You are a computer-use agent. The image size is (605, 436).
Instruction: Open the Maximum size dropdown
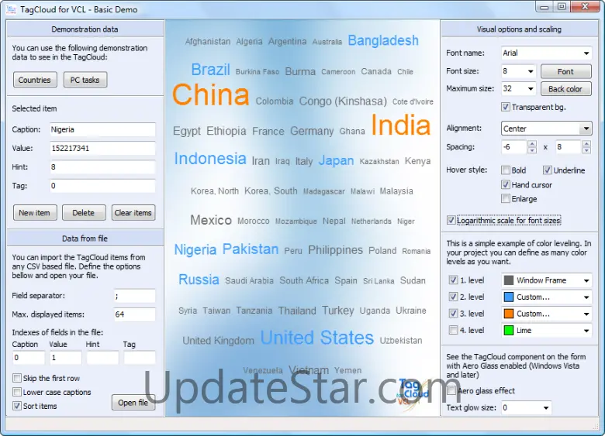point(531,89)
